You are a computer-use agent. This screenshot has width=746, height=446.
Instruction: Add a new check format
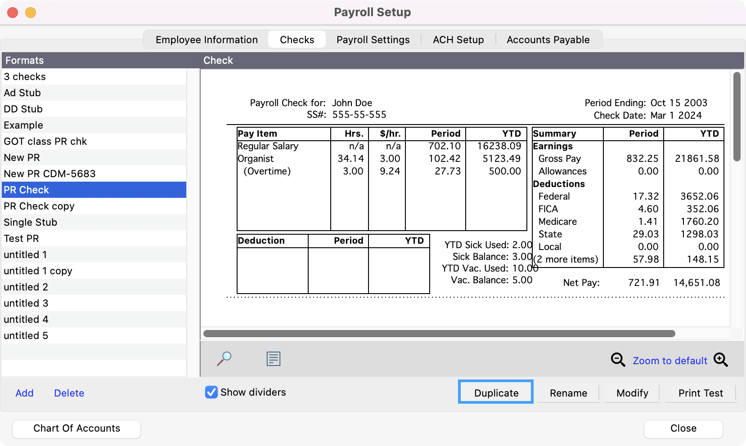(24, 392)
